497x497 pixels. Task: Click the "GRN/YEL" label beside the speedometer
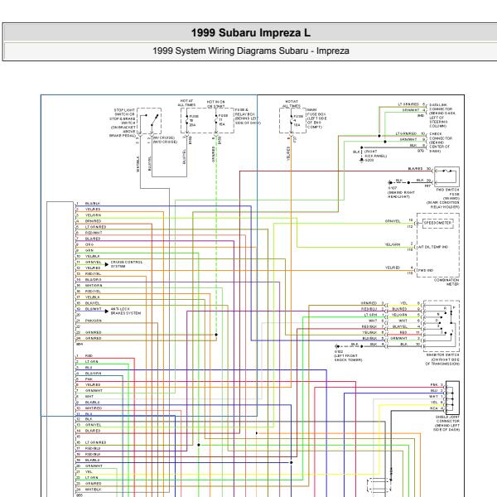(x=393, y=221)
